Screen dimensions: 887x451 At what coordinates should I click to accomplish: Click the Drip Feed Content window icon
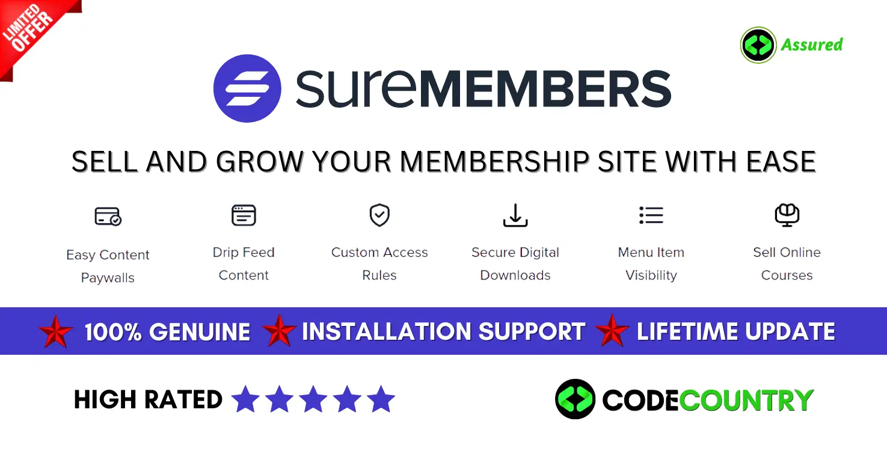[244, 215]
